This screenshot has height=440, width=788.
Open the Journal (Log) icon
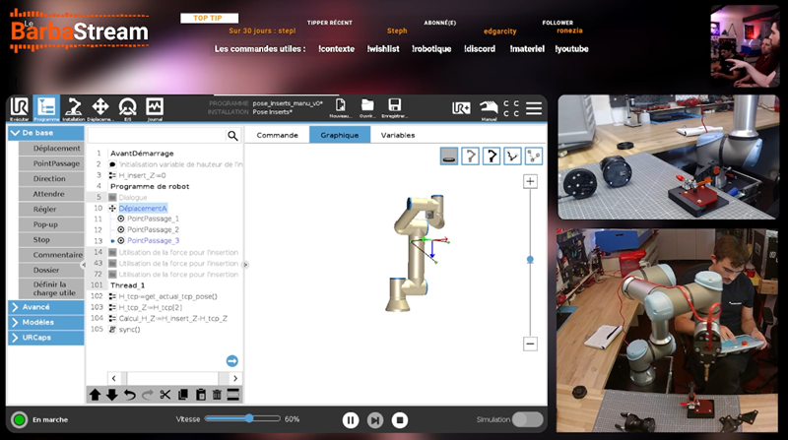[x=155, y=109]
